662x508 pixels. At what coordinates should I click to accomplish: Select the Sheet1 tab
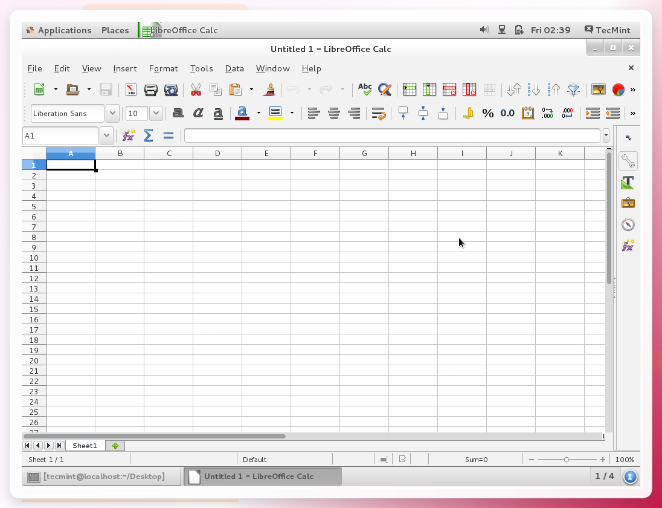[x=85, y=446]
